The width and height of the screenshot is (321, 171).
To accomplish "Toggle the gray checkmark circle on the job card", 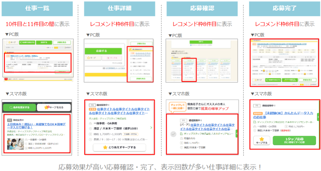I will (x=174, y=134).
